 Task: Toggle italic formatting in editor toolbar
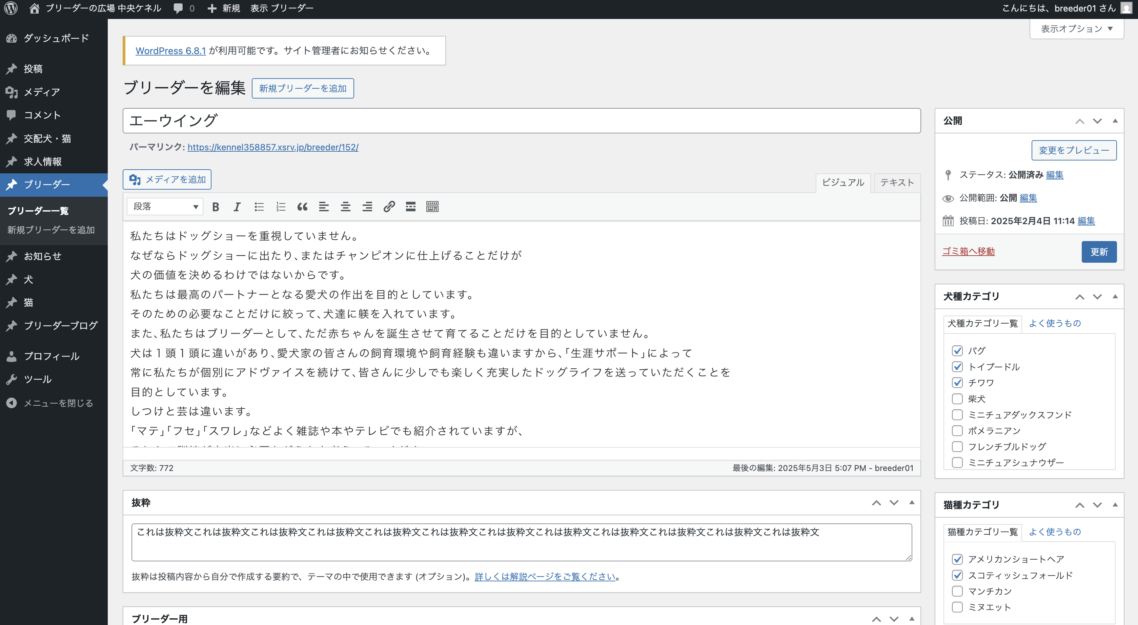[237, 207]
